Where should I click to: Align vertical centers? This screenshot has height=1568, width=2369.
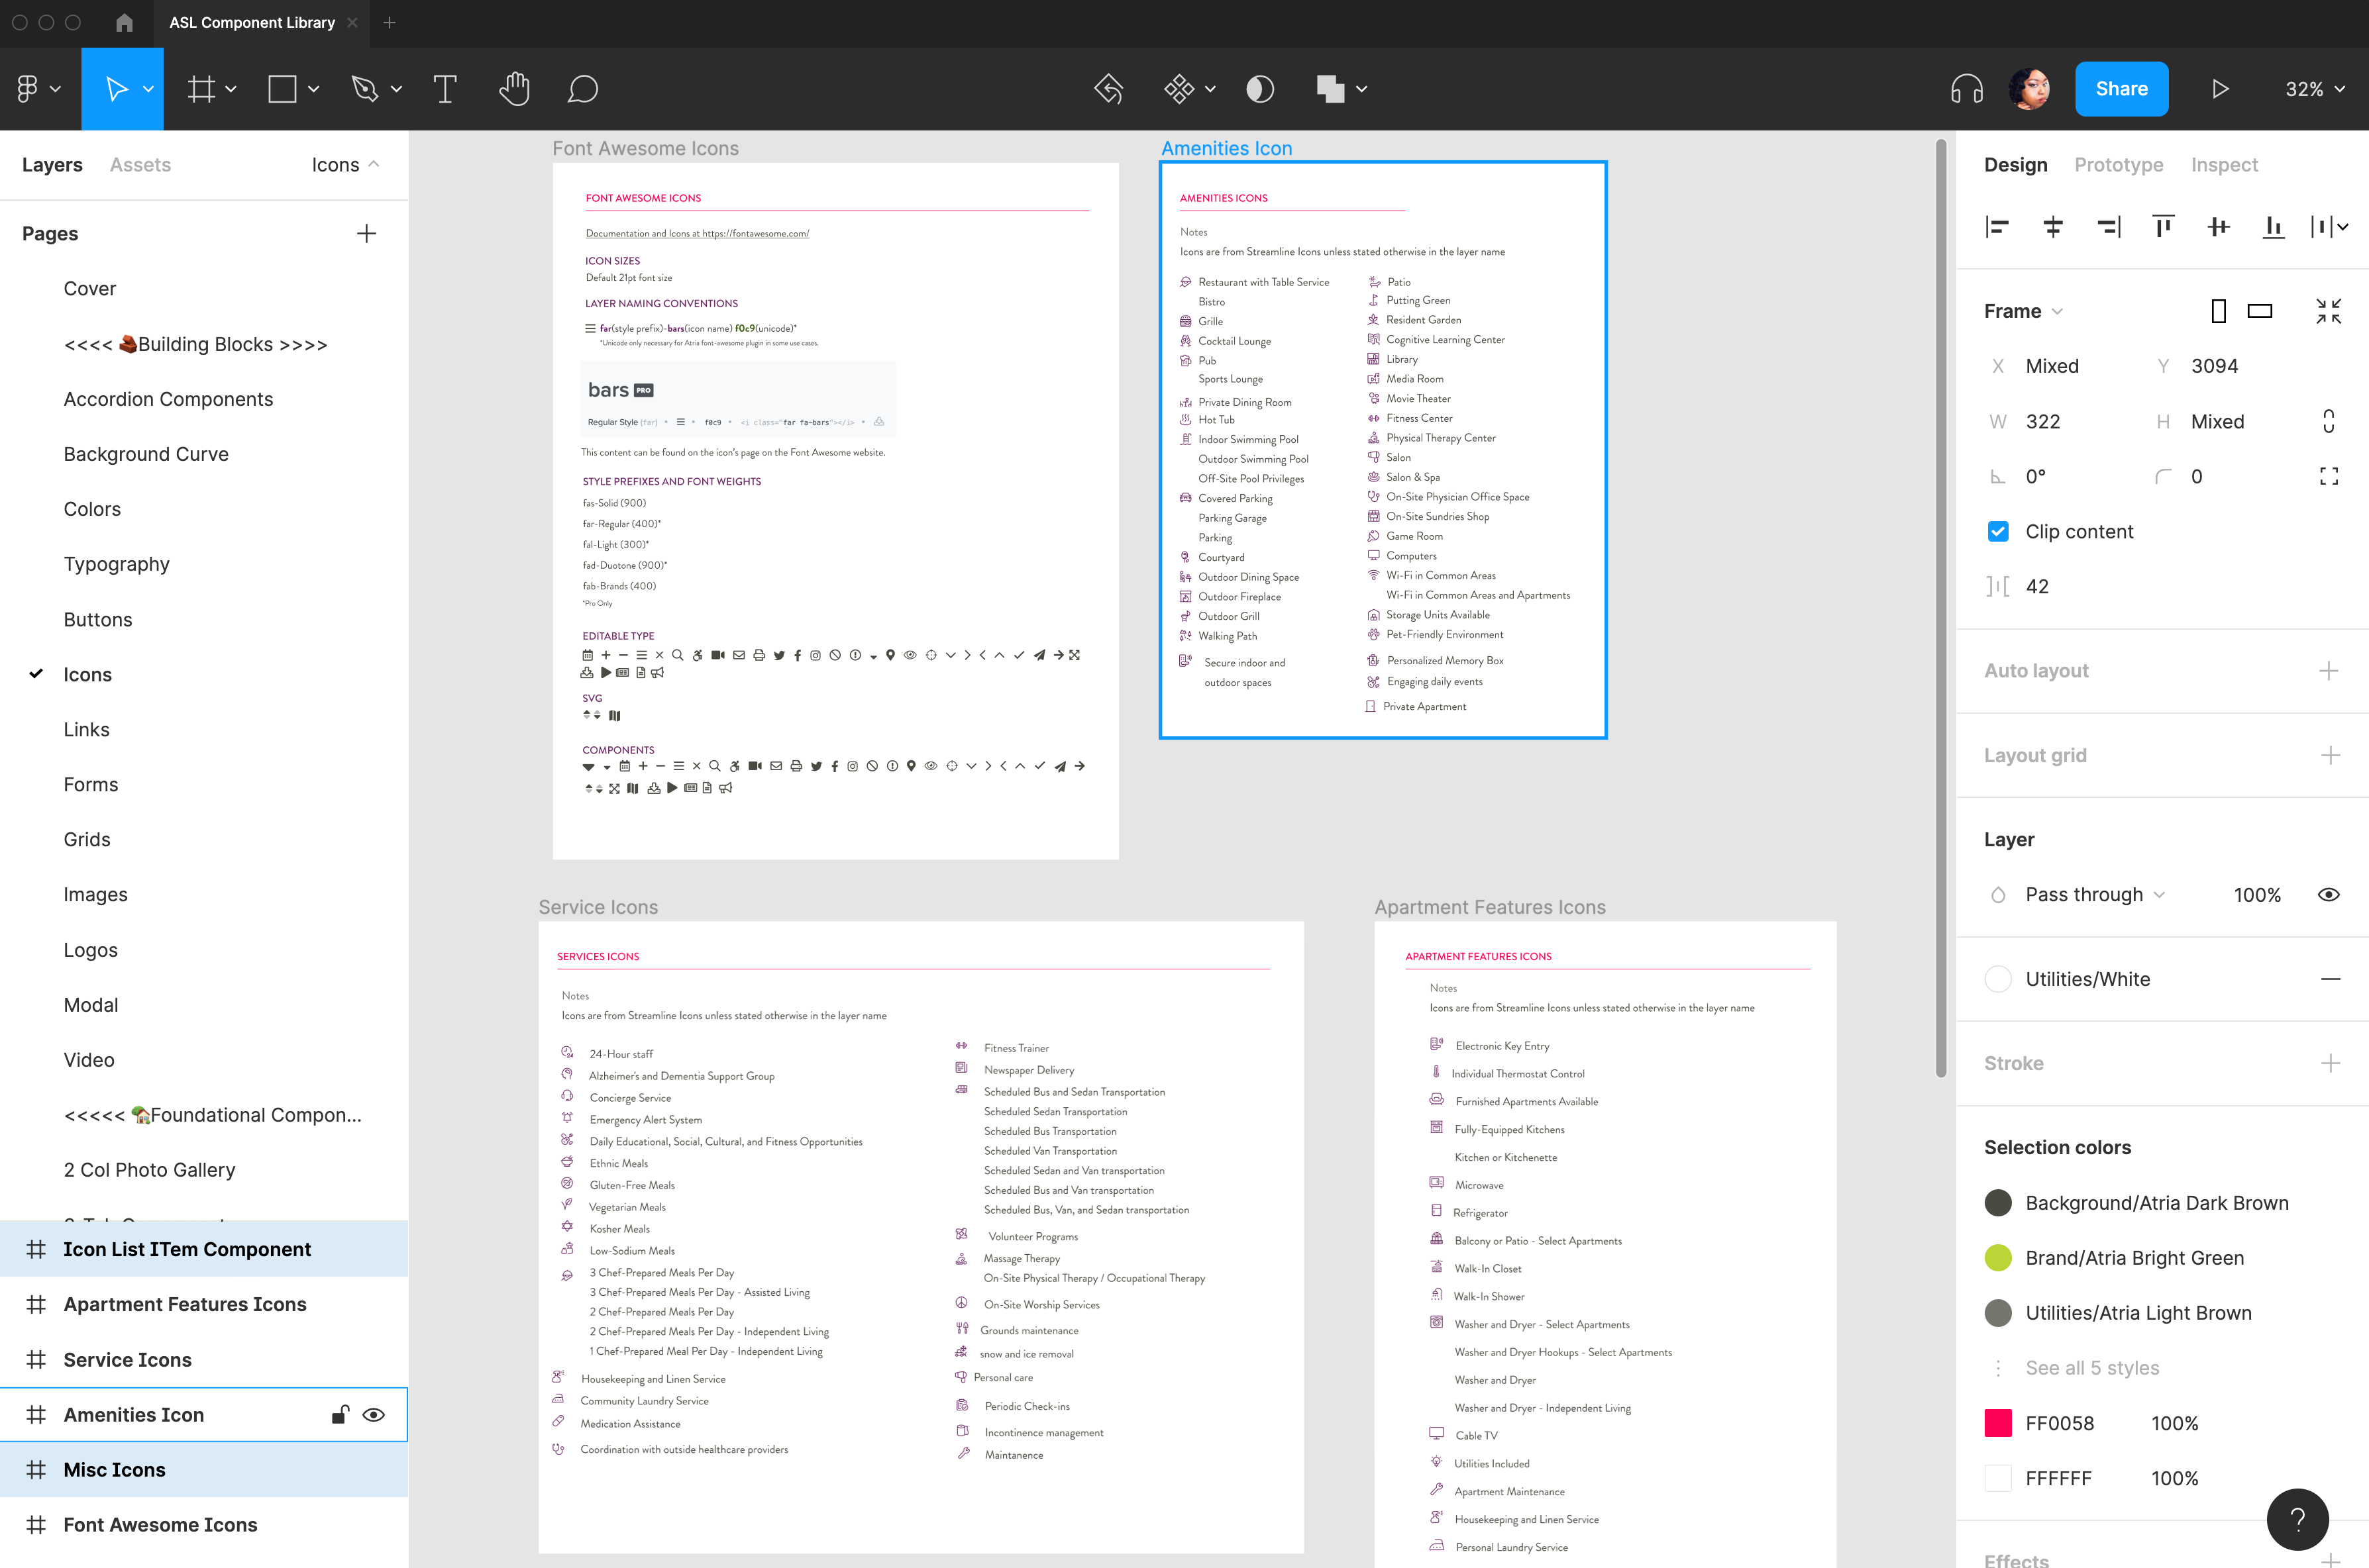pos(2218,227)
